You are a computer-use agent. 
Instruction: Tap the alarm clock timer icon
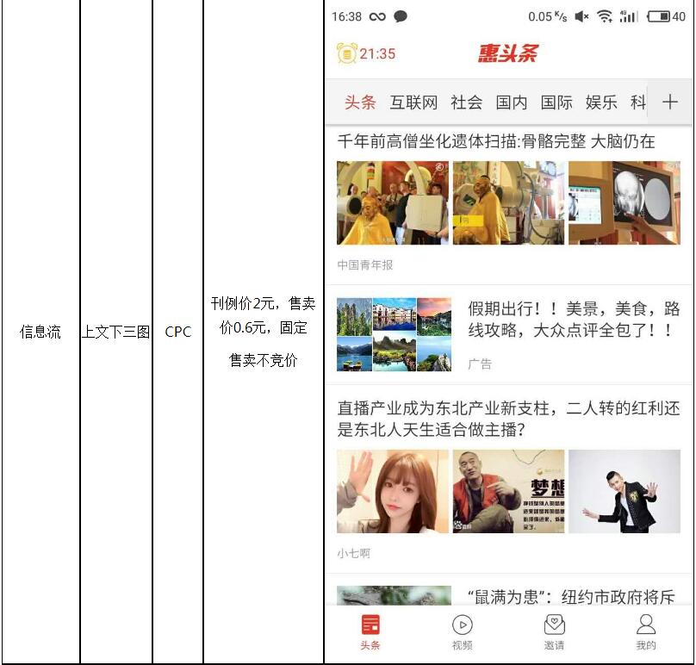(346, 53)
